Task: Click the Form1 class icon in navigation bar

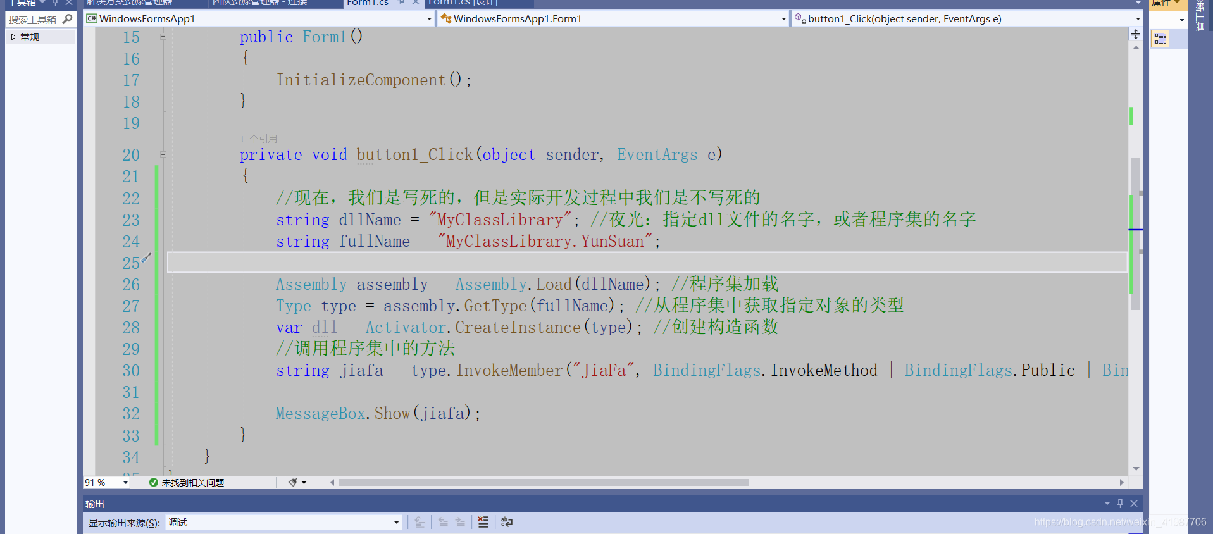Action: (x=446, y=18)
